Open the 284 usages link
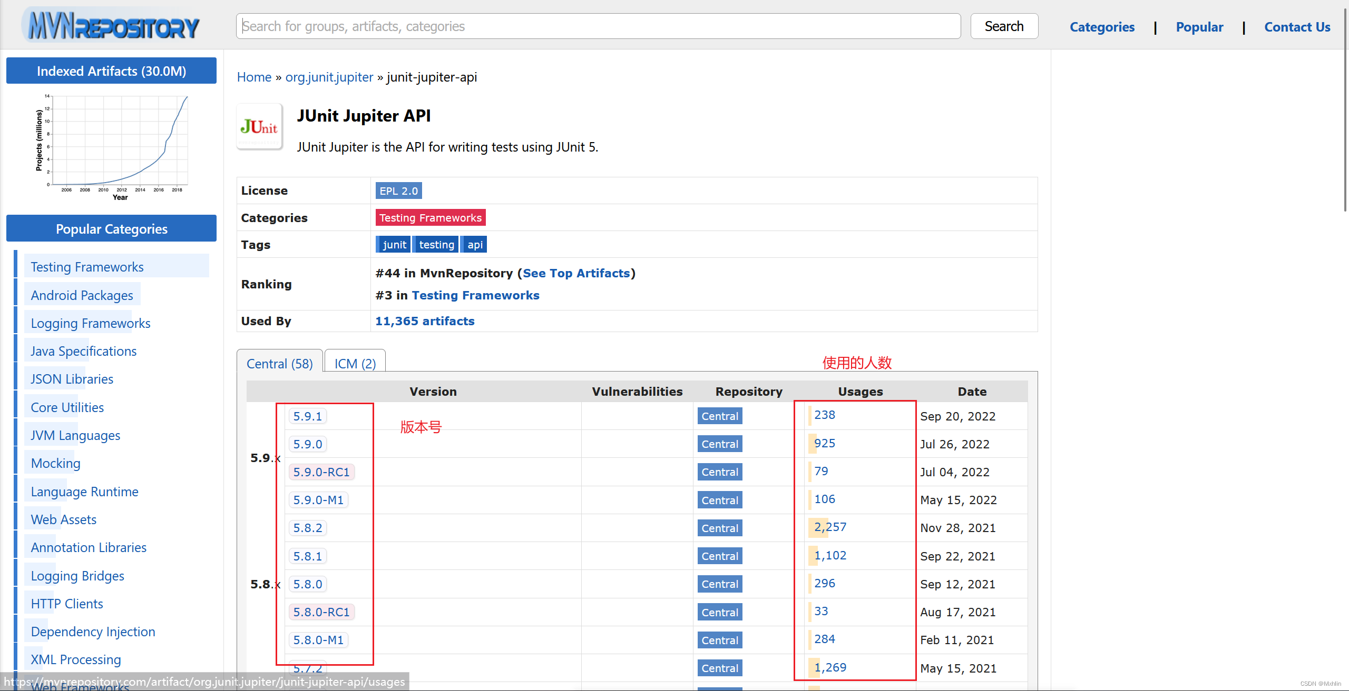Screen dimensions: 1349x691 (825, 639)
